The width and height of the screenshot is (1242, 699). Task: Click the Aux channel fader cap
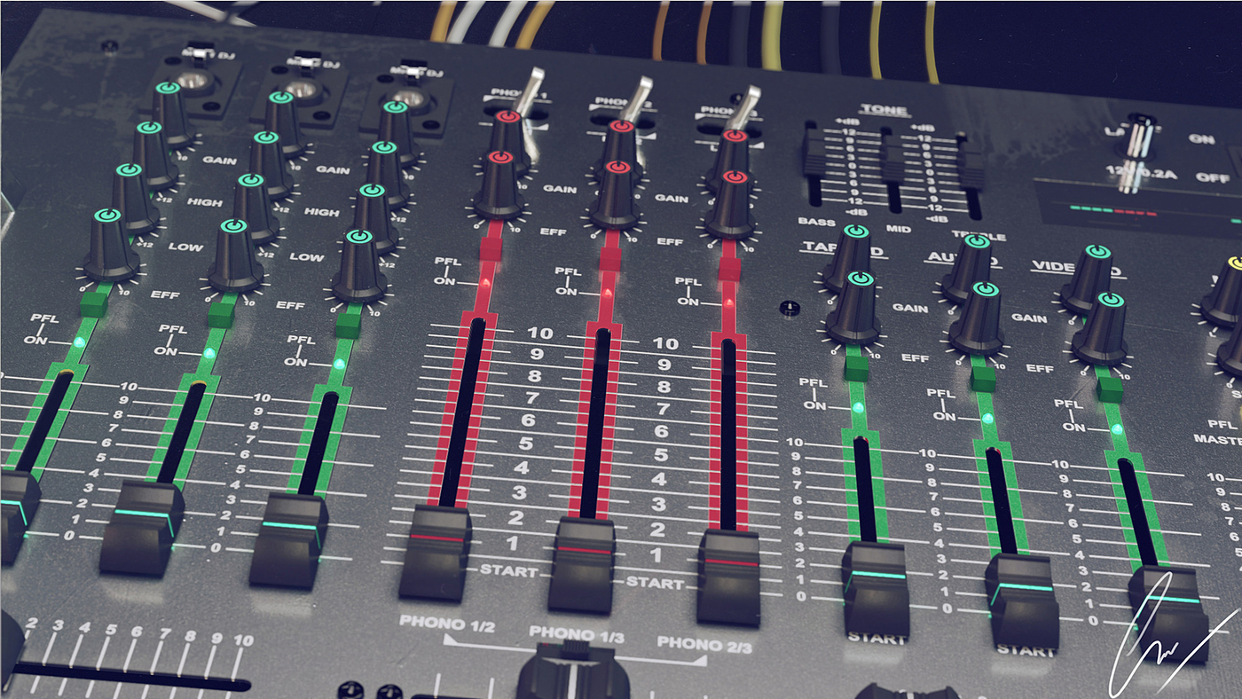pyautogui.click(x=1022, y=601)
